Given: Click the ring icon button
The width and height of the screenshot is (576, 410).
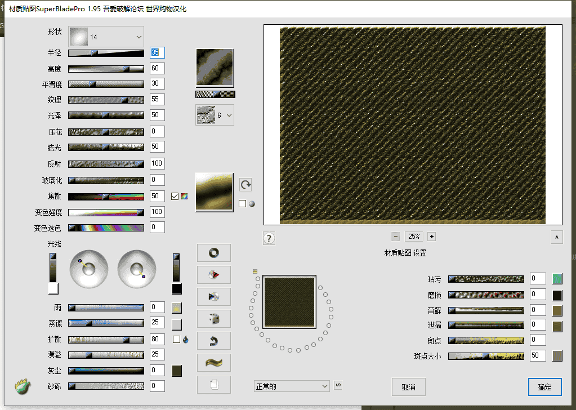Looking at the screenshot, I should 214,253.
